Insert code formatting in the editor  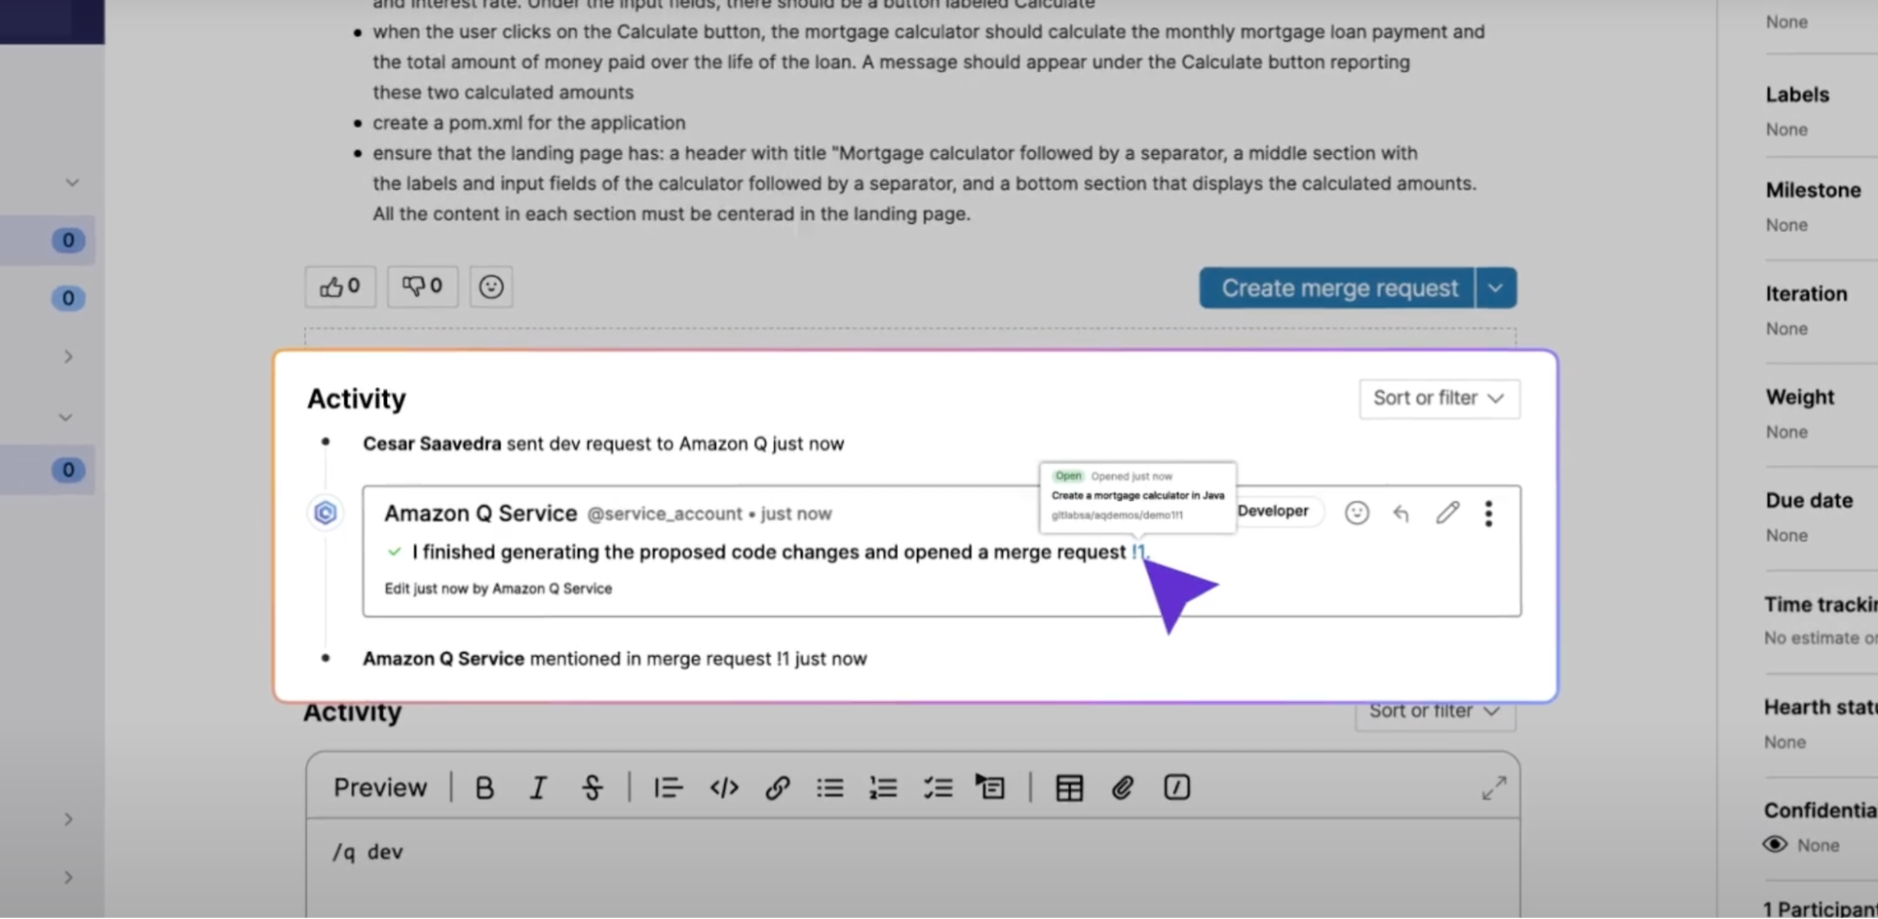723,787
